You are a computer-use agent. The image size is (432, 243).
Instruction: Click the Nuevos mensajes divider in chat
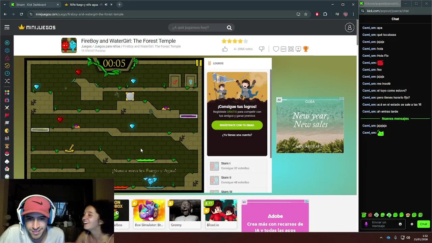[x=395, y=119]
